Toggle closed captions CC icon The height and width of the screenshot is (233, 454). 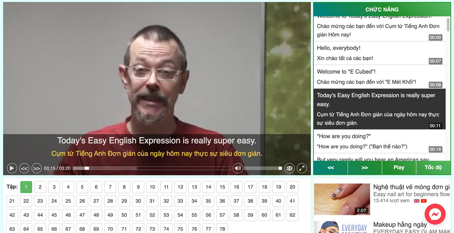289,168
